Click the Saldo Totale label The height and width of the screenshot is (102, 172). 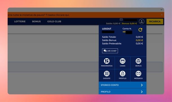pyautogui.click(x=109, y=37)
